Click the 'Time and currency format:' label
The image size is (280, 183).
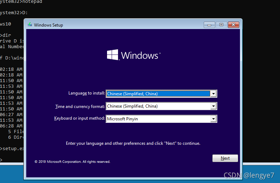tap(80, 107)
